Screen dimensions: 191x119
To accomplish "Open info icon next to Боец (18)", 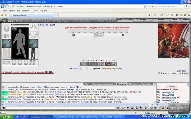I will click(54, 25).
